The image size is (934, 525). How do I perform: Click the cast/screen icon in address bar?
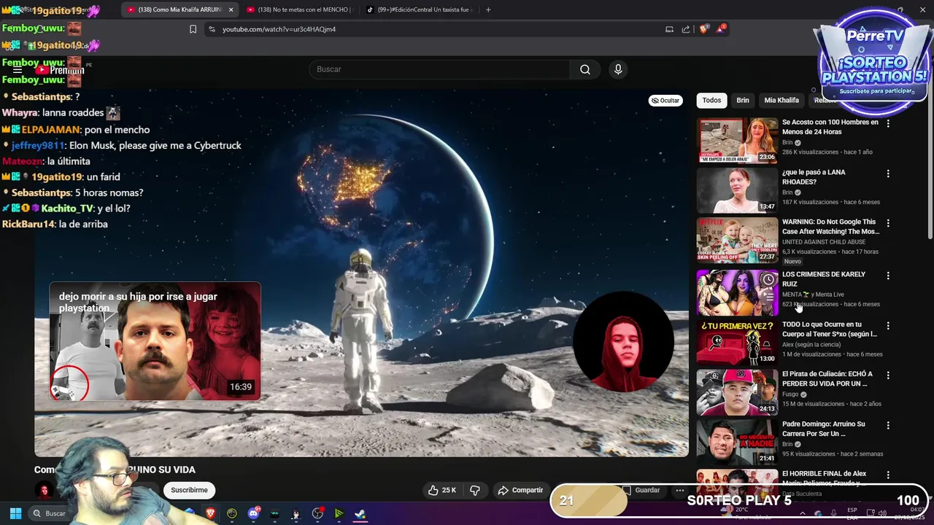[669, 29]
